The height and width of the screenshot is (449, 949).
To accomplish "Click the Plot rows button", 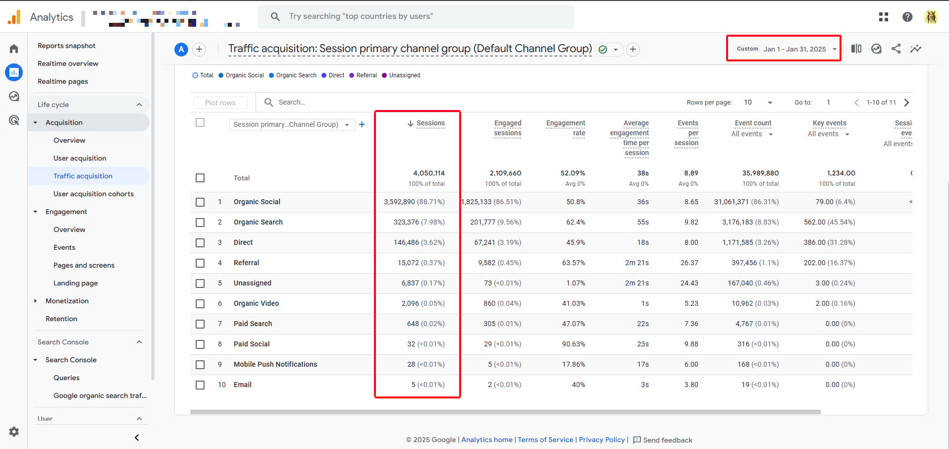I will point(220,103).
